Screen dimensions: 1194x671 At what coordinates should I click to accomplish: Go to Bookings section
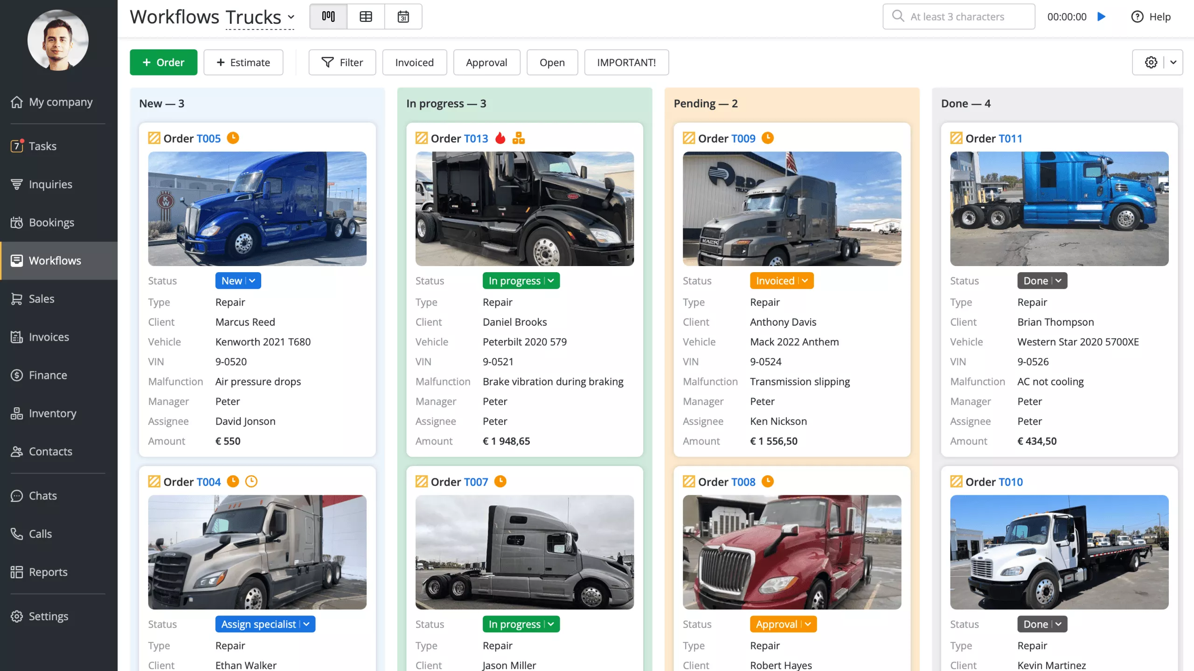coord(59,222)
